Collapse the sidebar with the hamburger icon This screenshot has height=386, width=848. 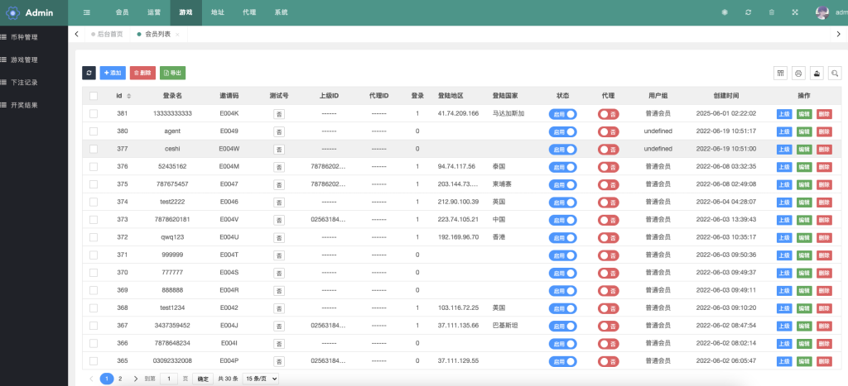(86, 12)
